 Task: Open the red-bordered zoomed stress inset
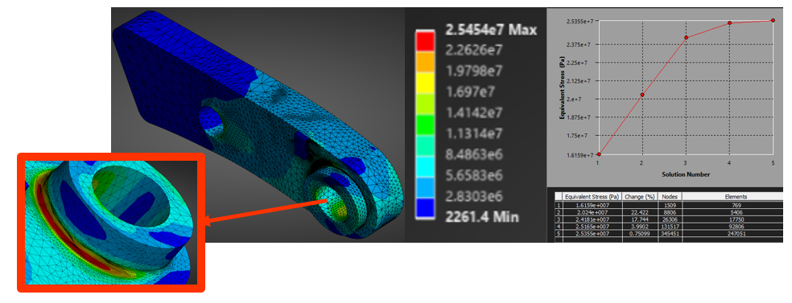pyautogui.click(x=111, y=223)
